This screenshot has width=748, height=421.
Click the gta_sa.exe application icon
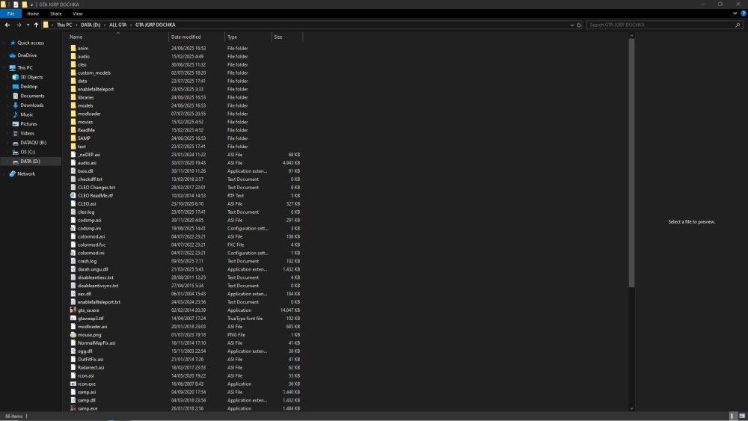(73, 310)
